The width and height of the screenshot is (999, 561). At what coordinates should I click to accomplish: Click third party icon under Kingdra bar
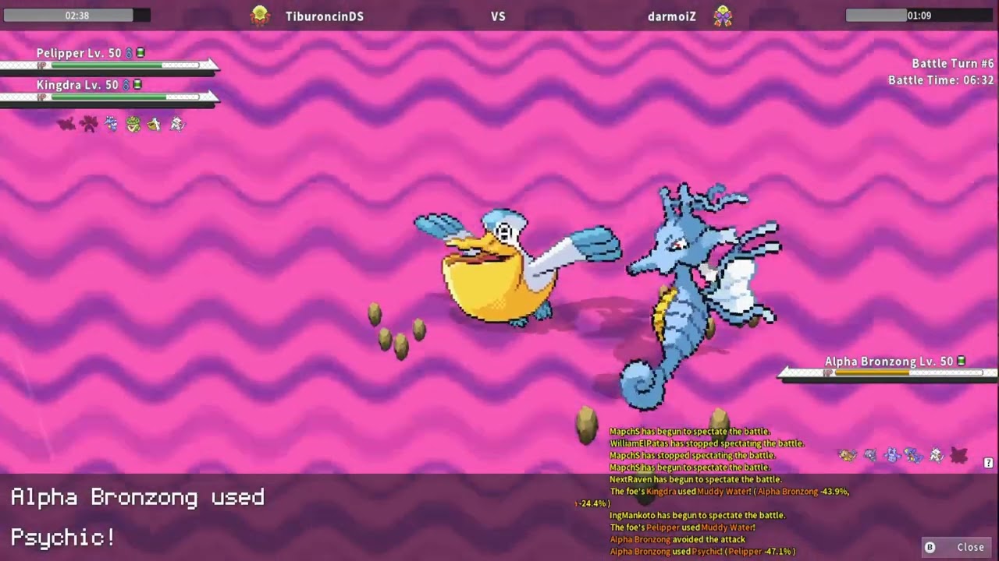112,123
